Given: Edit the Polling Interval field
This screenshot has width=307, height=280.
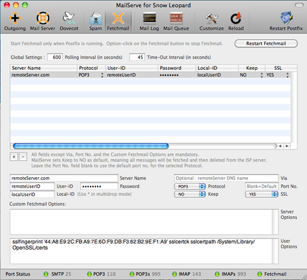Looking at the screenshot, I should pyautogui.click(x=55, y=57).
